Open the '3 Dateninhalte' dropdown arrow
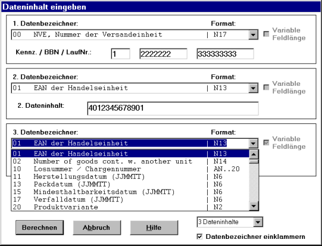Viewport: 322px width, 246px height. (258, 222)
